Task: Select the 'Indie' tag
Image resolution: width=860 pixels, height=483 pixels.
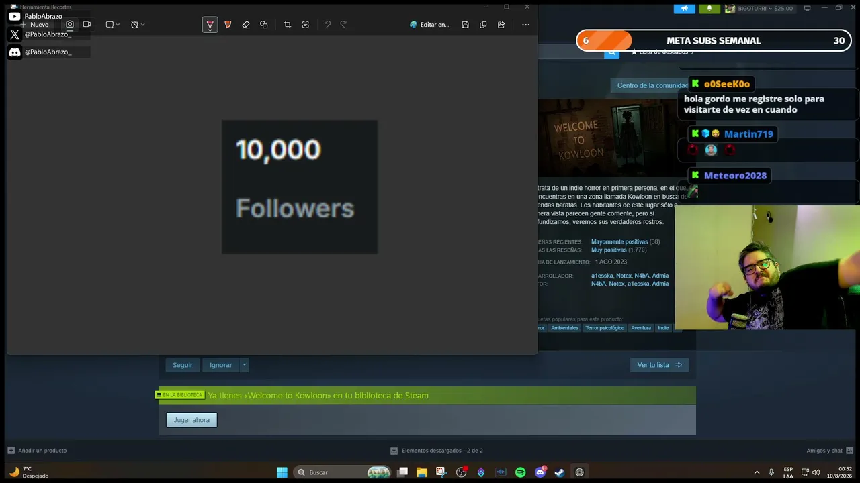Action: pyautogui.click(x=663, y=328)
